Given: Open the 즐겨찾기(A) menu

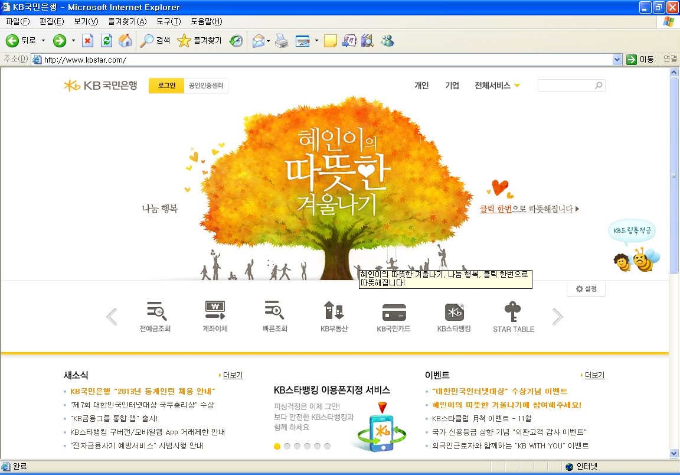Looking at the screenshot, I should [x=127, y=22].
